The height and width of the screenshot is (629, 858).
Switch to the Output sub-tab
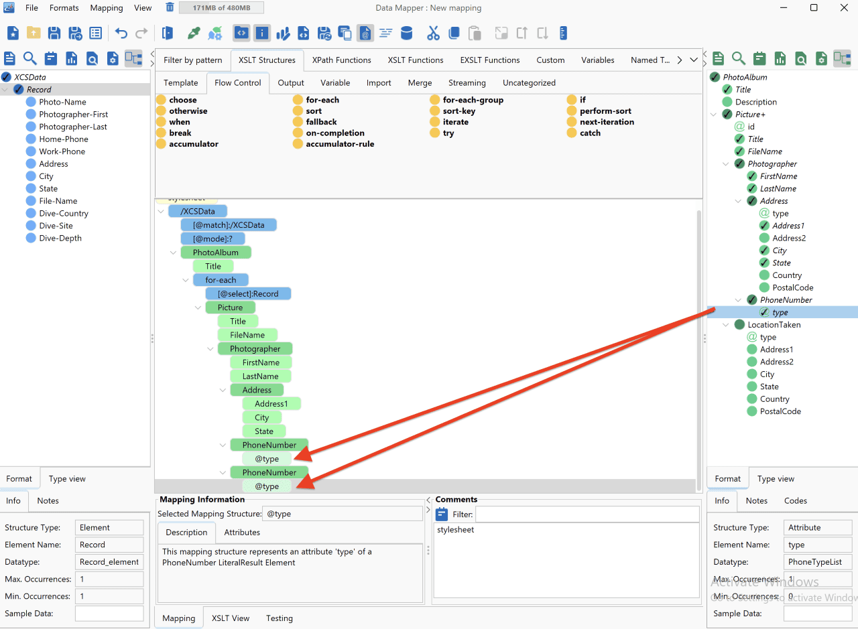(291, 83)
